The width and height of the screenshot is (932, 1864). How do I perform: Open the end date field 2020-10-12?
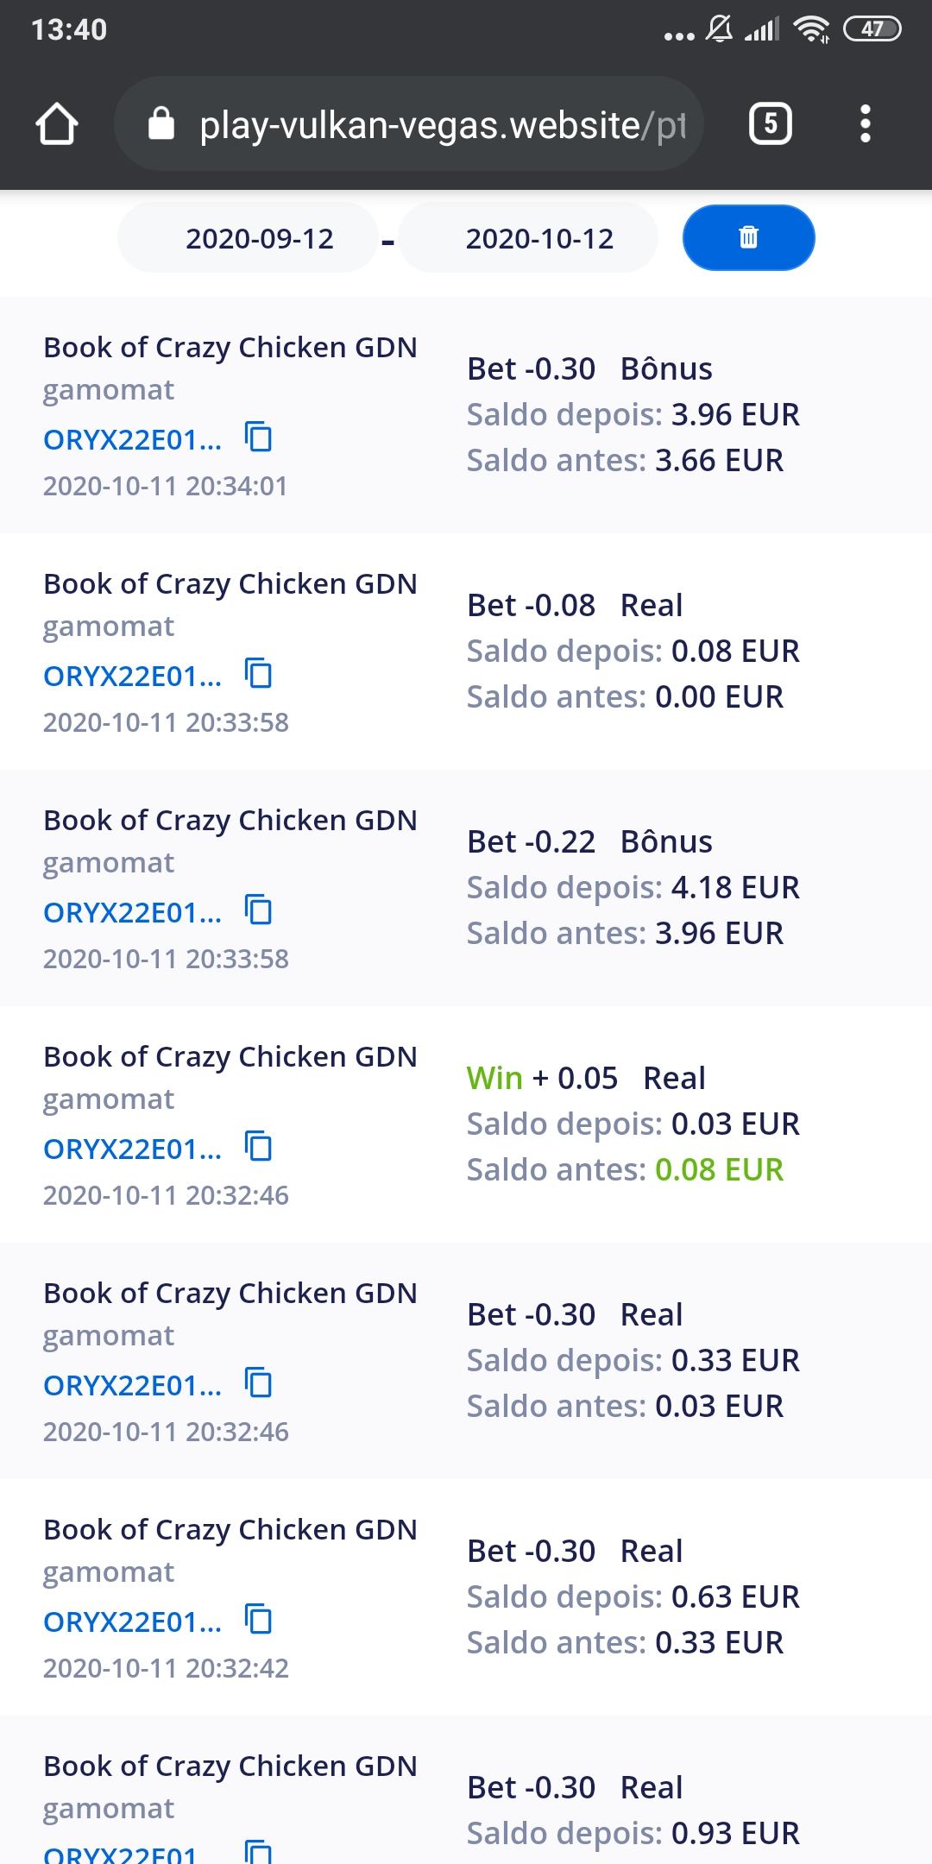pos(539,238)
